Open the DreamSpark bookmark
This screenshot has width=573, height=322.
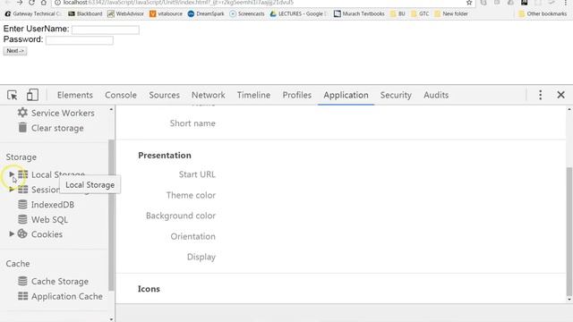click(206, 13)
